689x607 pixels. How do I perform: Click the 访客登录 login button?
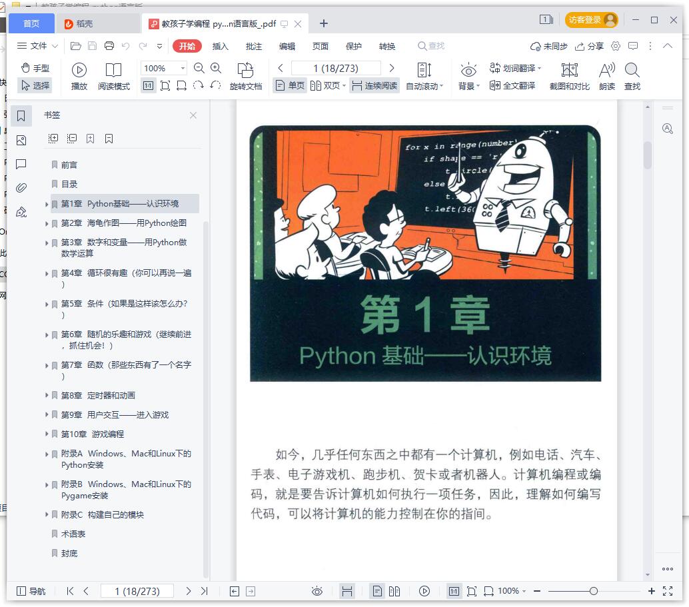click(591, 20)
